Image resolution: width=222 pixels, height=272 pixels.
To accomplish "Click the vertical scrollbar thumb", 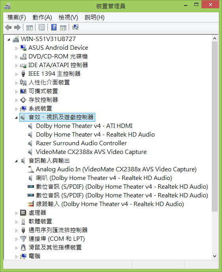I will click(x=215, y=126).
